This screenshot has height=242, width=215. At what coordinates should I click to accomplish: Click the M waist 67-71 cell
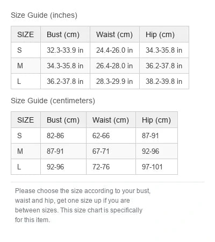click(111, 151)
